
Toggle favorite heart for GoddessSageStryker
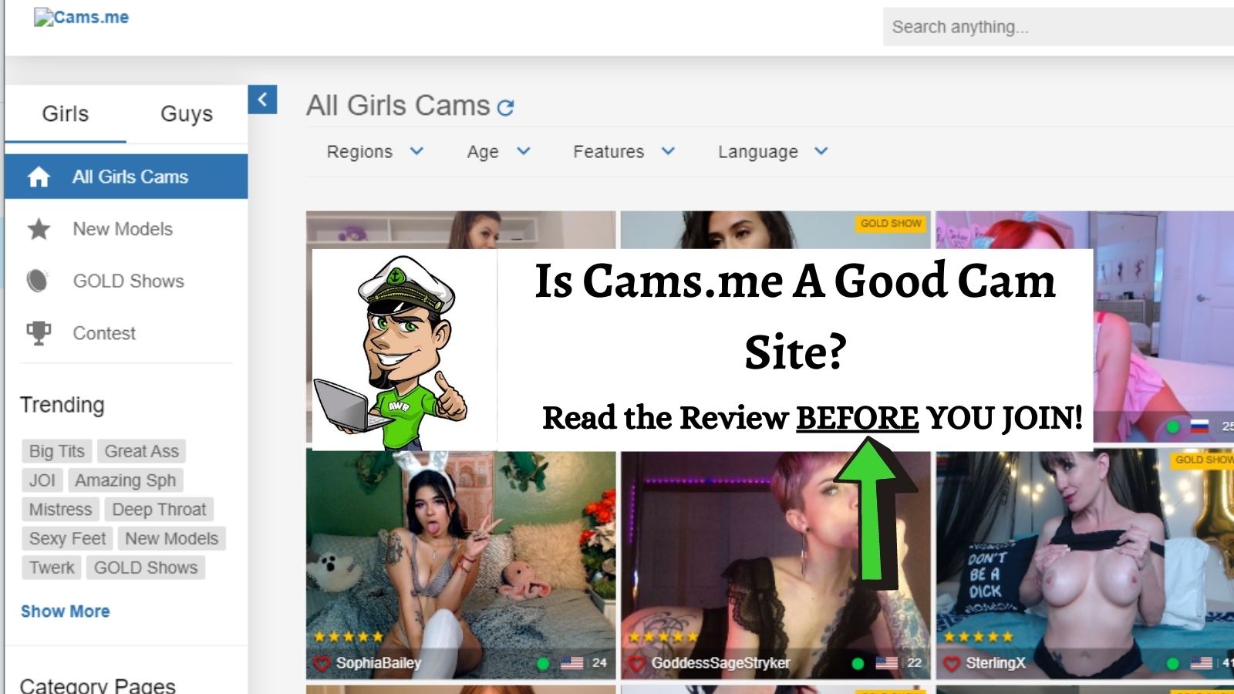tap(636, 663)
